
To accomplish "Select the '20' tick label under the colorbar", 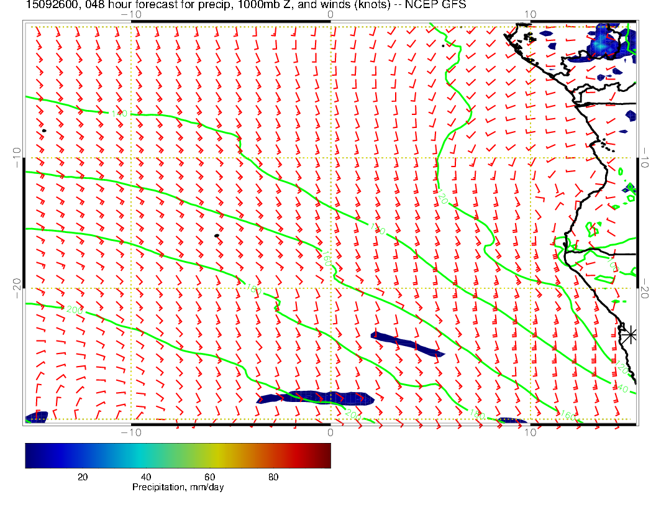I will tap(83, 477).
